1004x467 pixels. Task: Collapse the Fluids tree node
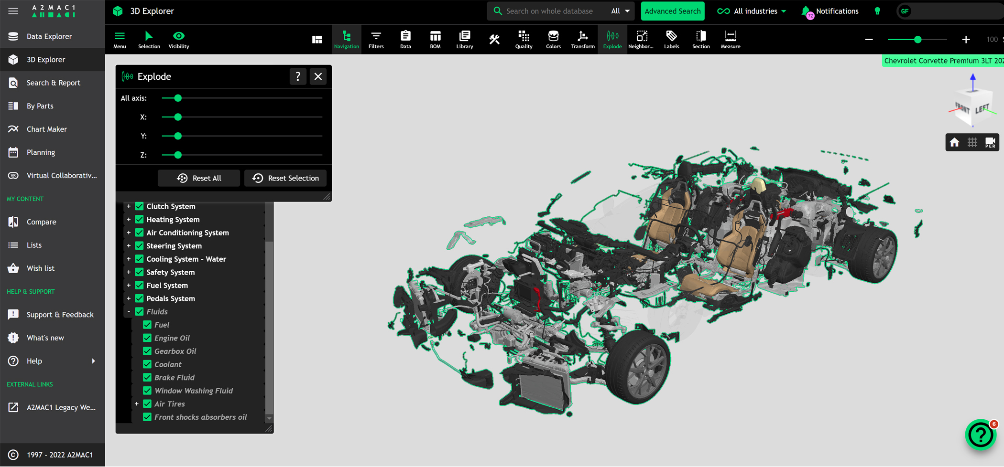click(129, 312)
